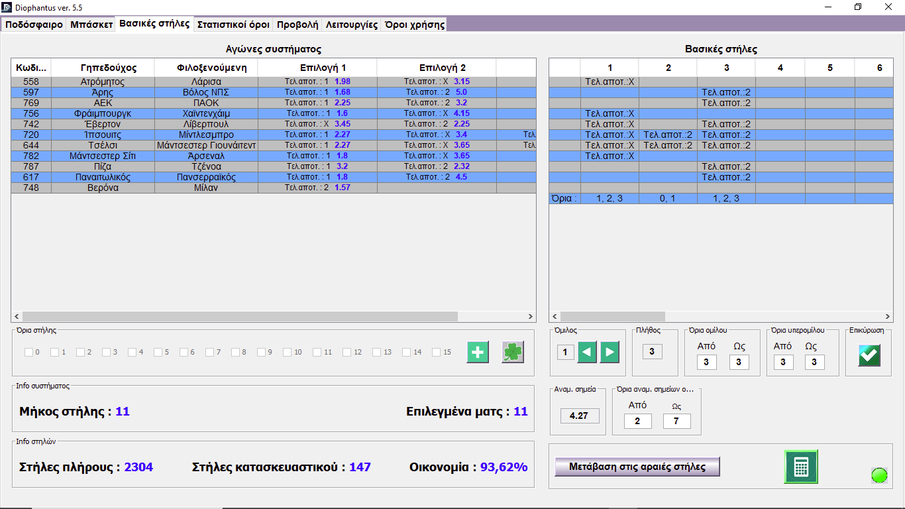Click the Οικονομία value 93,62%

[x=504, y=467]
